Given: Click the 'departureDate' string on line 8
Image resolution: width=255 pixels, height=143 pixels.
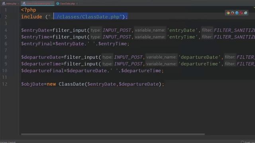Looking at the screenshot, I should [x=199, y=57].
